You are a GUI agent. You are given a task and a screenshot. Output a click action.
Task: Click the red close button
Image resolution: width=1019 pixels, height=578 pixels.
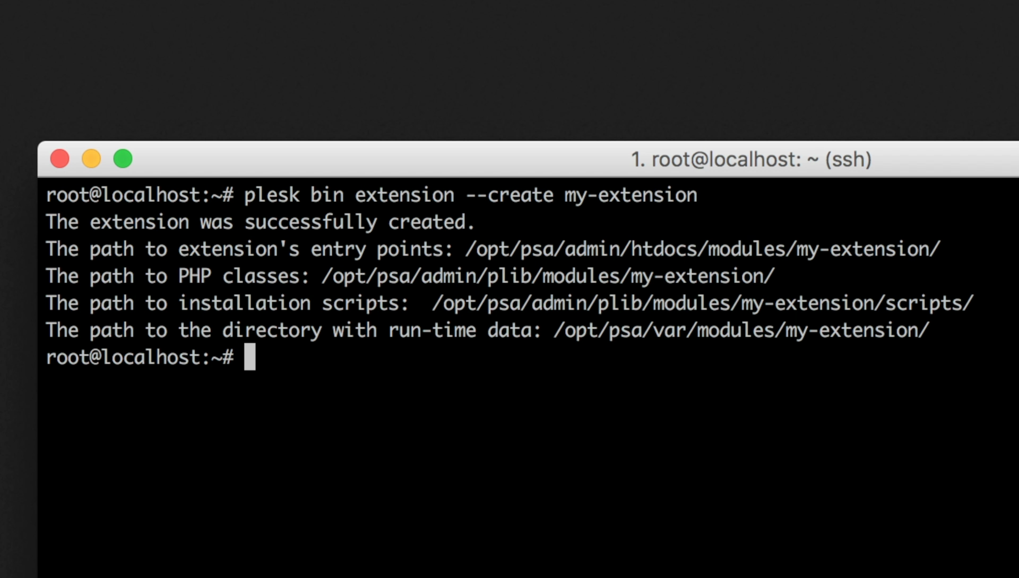pos(59,158)
